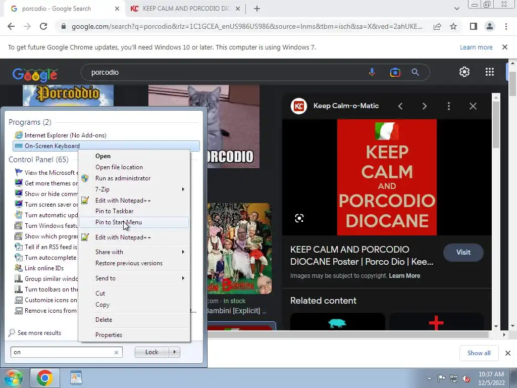Image resolution: width=517 pixels, height=388 pixels.
Task: Open Google quick settings gear
Action: tap(464, 72)
